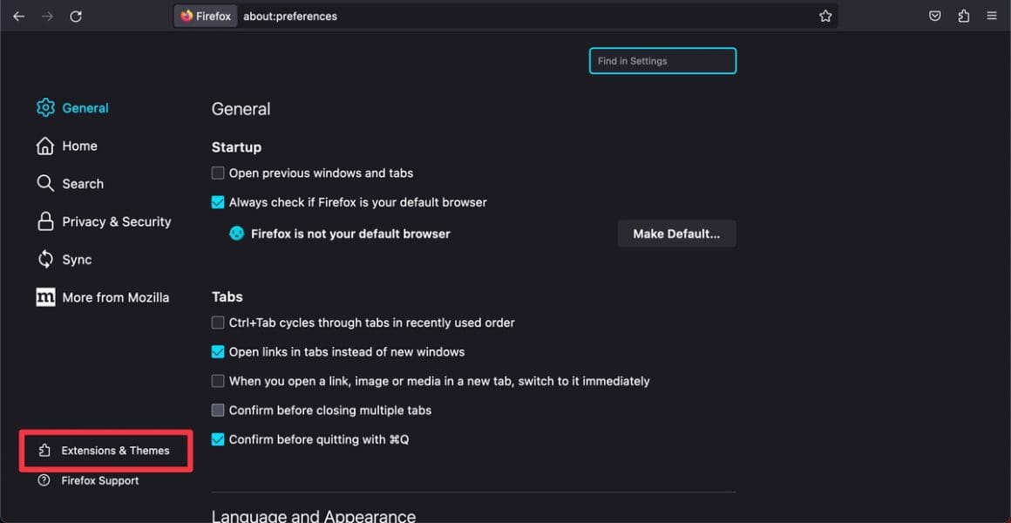Click the browser back arrow
Image resolution: width=1011 pixels, height=523 pixels.
pyautogui.click(x=18, y=16)
